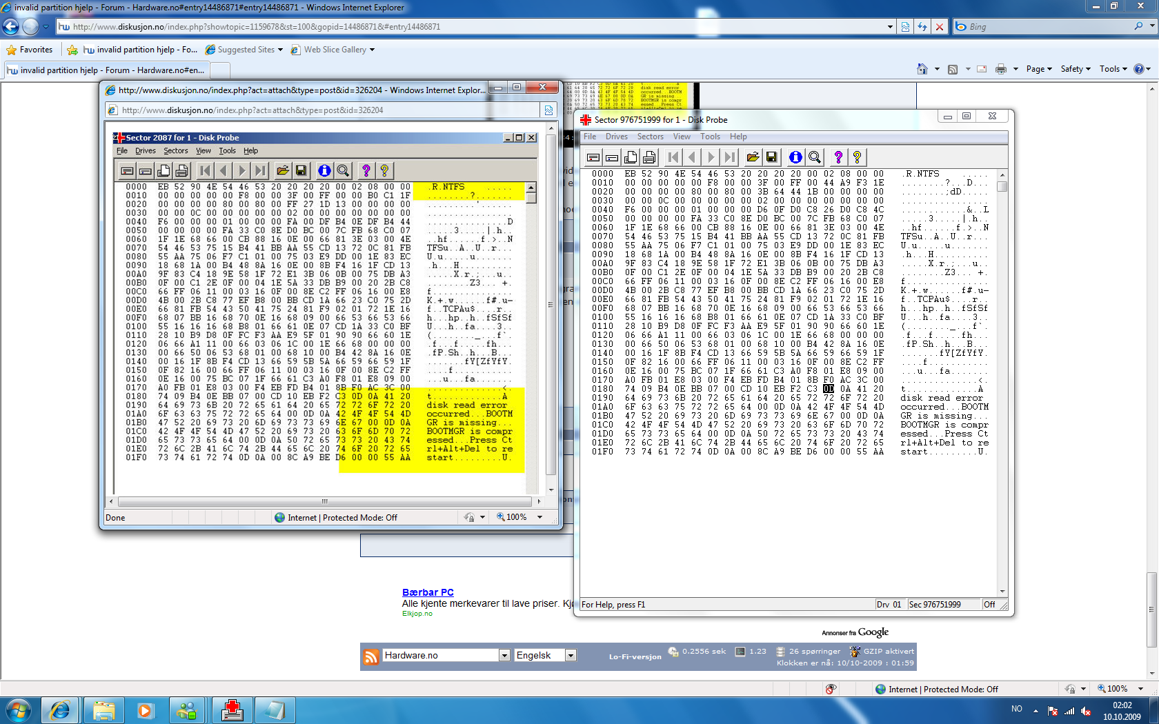The width and height of the screenshot is (1159, 724).
Task: Click print icon in right Disk Probe toolbar
Action: coord(649,157)
